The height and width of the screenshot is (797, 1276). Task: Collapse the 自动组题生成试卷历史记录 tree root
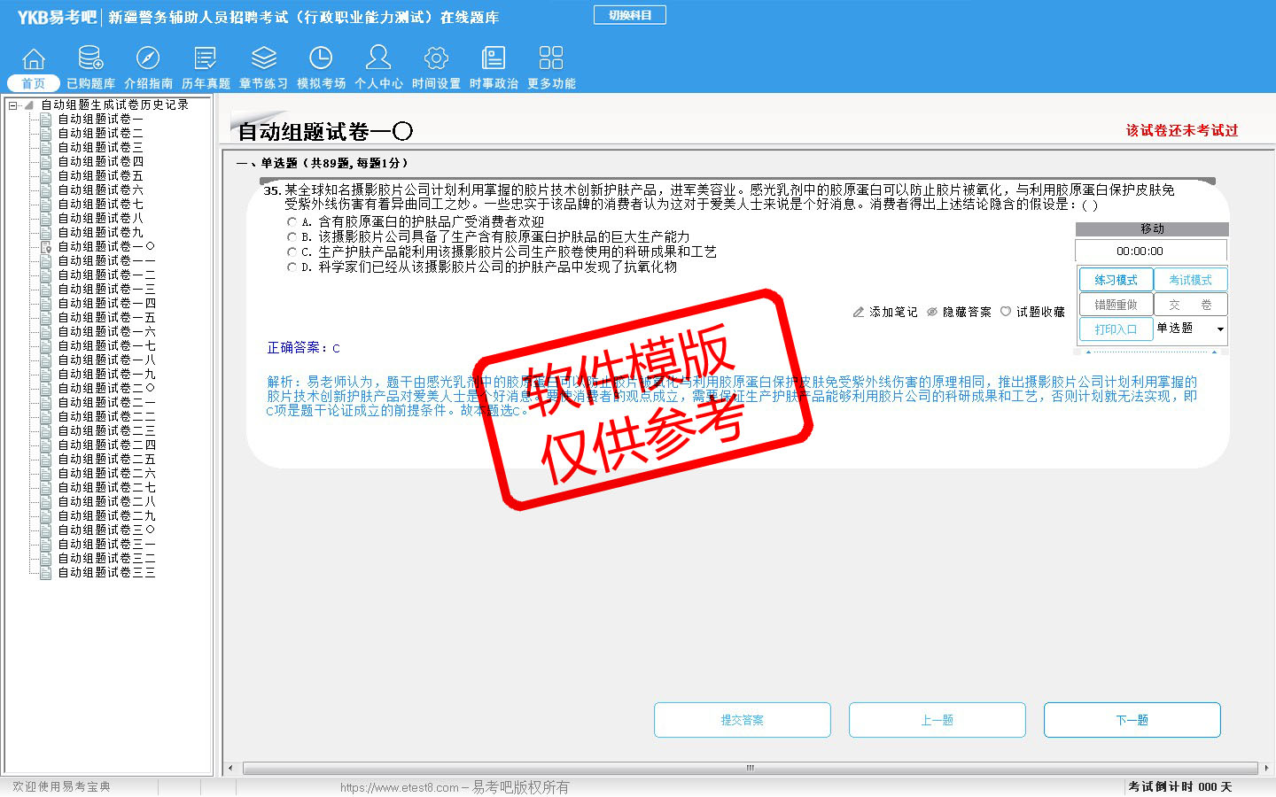coord(13,105)
